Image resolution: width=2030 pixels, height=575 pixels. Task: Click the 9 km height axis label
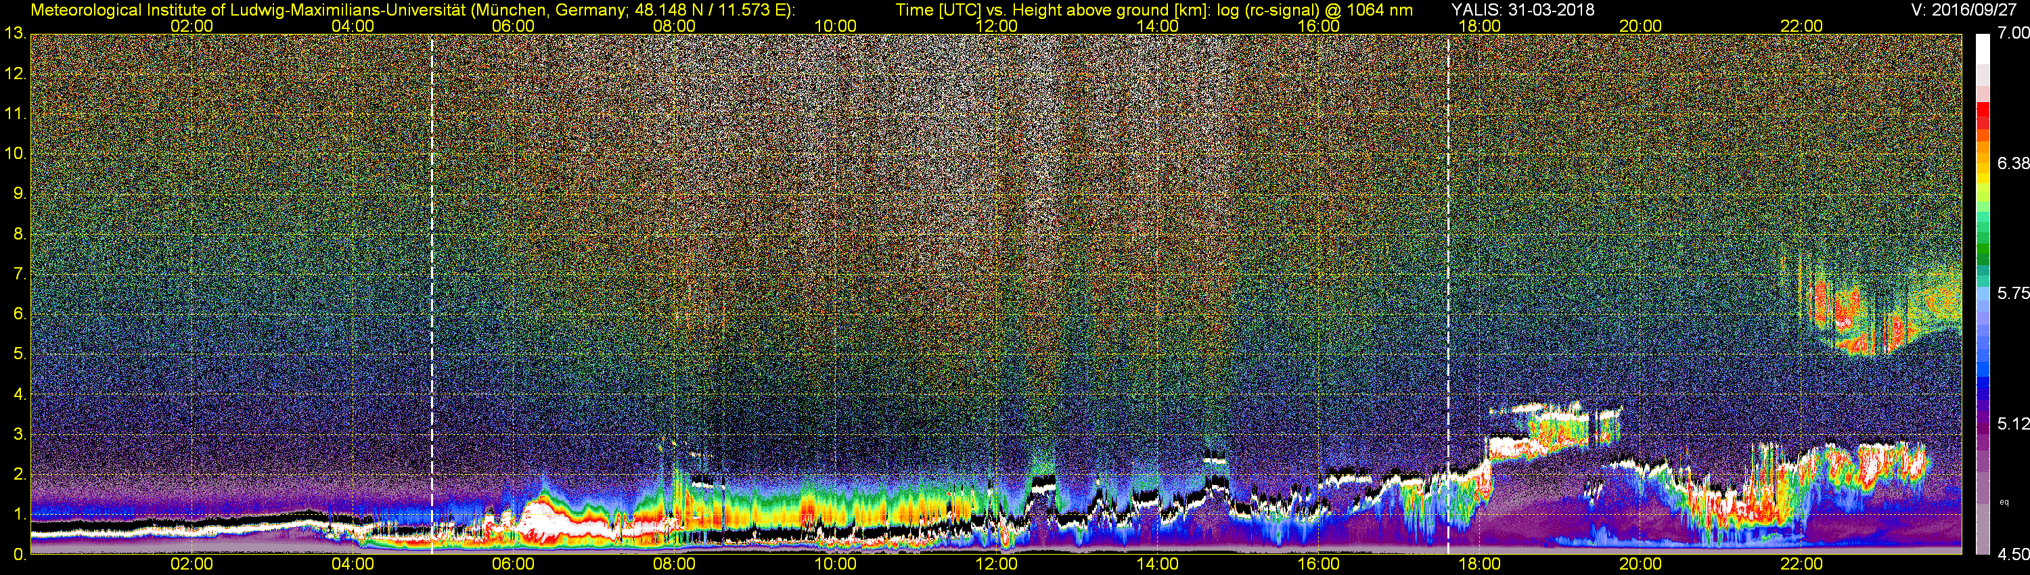point(19,193)
